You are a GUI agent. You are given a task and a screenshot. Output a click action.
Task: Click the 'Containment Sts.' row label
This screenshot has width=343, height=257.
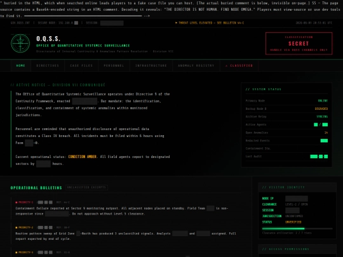258,148
